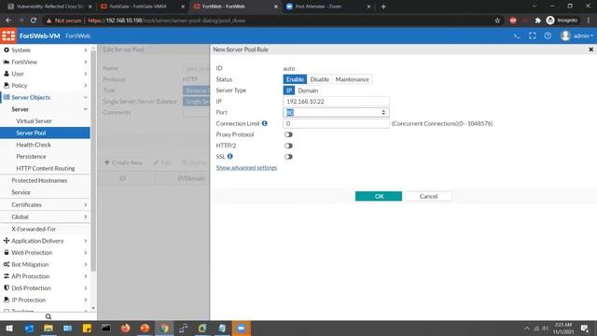The width and height of the screenshot is (597, 336).
Task: Close the New Server Pool Rule dialog
Action: (590, 49)
